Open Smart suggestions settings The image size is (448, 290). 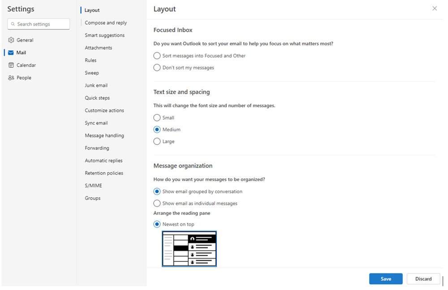[x=104, y=35]
